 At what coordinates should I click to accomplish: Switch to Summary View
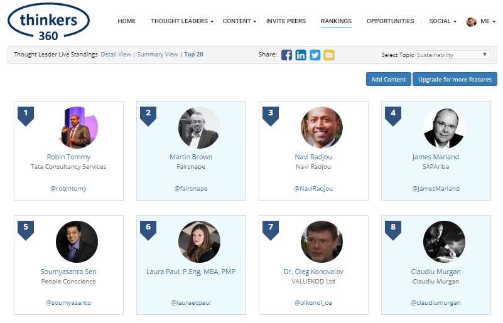(158, 55)
